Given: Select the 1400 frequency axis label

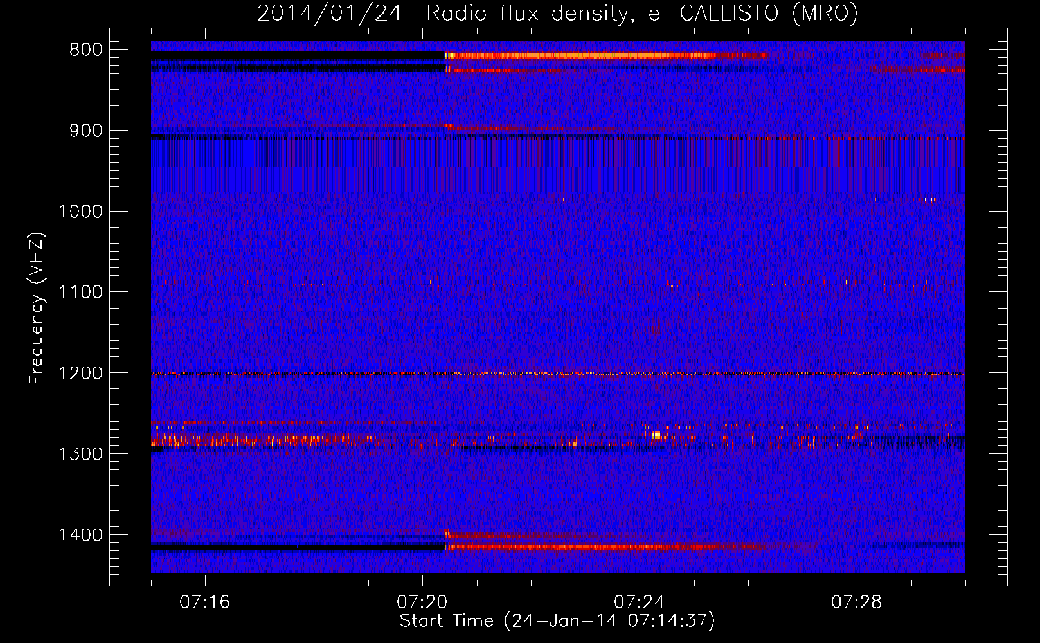Looking at the screenshot, I should tap(80, 534).
